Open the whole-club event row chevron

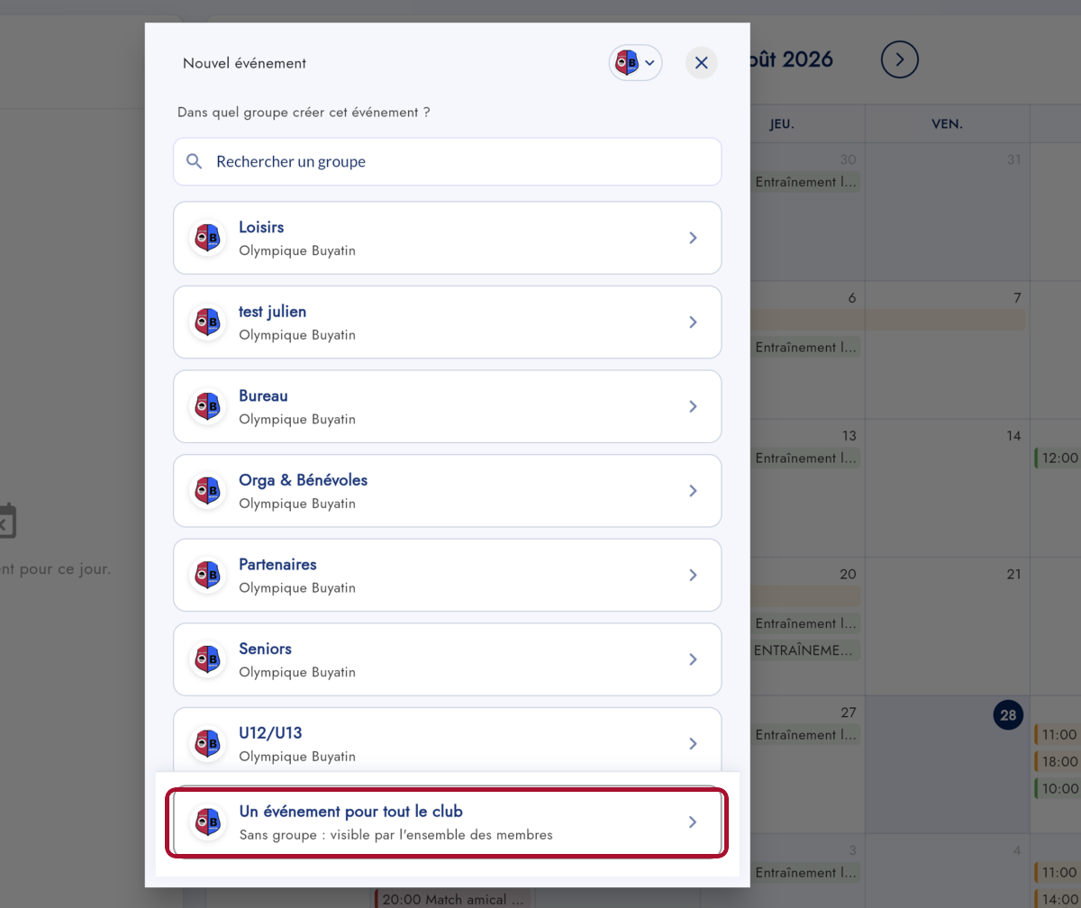693,822
